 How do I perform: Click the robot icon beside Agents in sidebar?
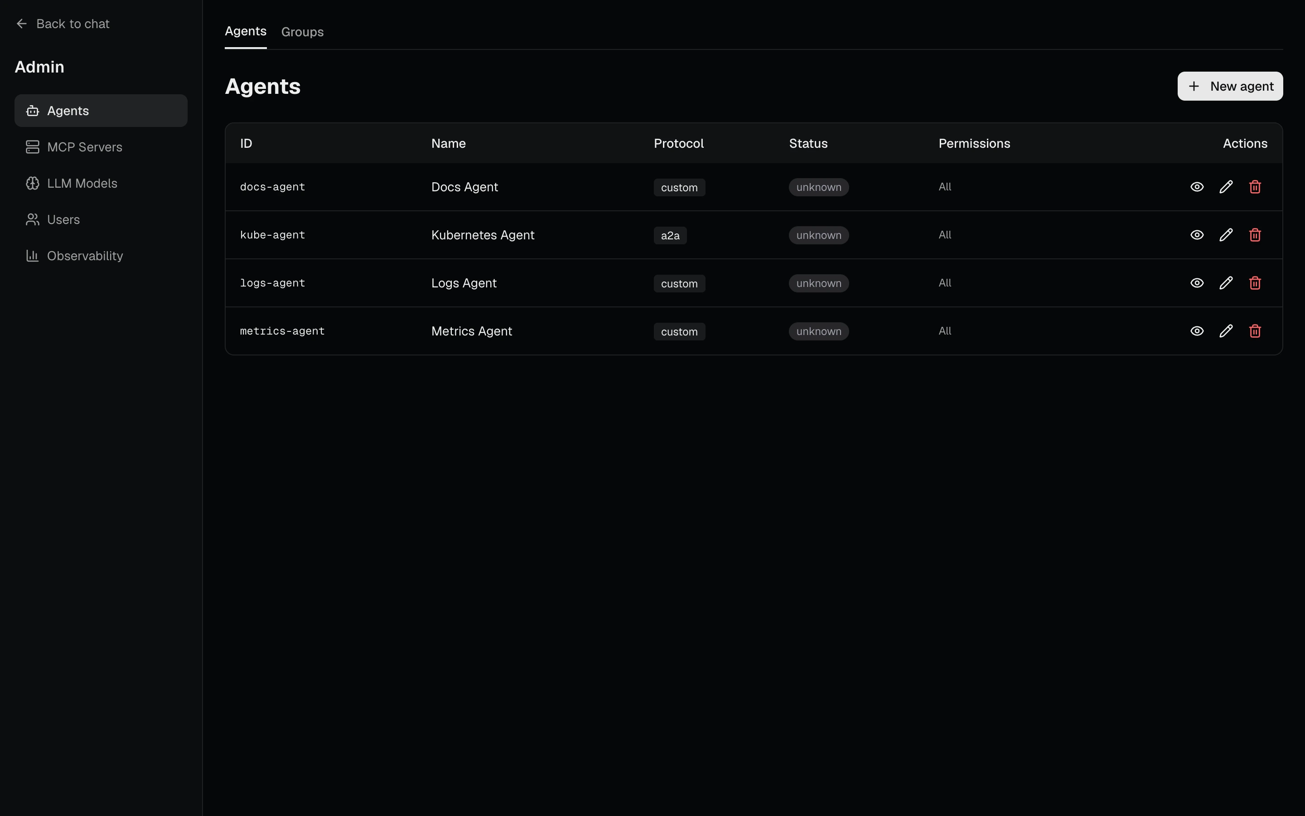click(32, 111)
